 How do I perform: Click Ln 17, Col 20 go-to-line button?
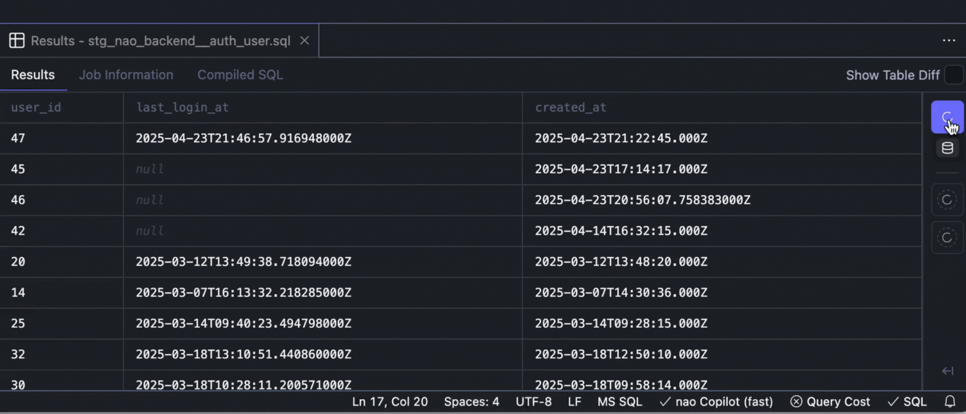tap(389, 402)
